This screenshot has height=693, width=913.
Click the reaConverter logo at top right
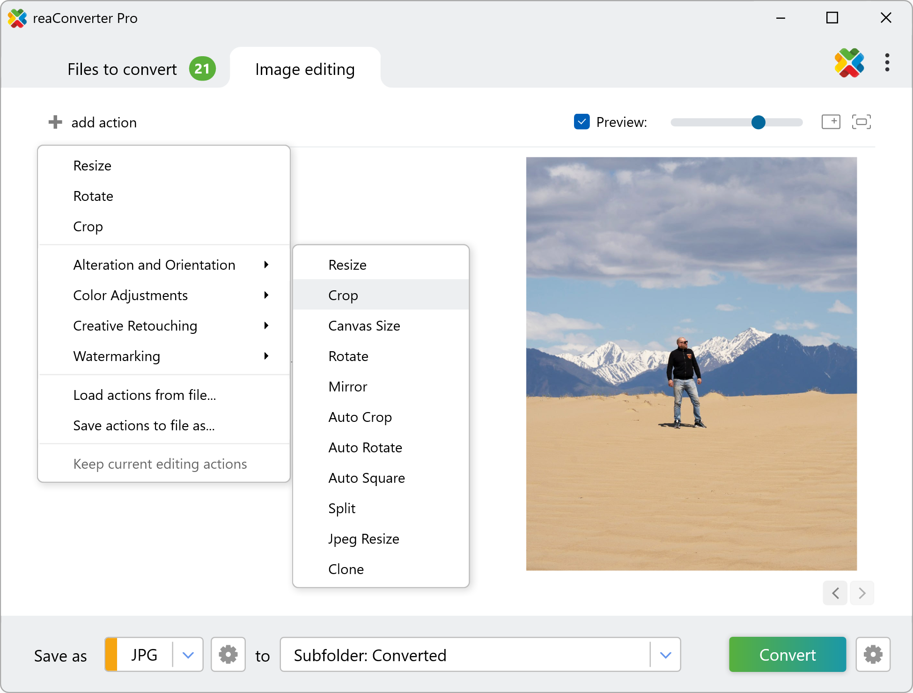pos(849,63)
